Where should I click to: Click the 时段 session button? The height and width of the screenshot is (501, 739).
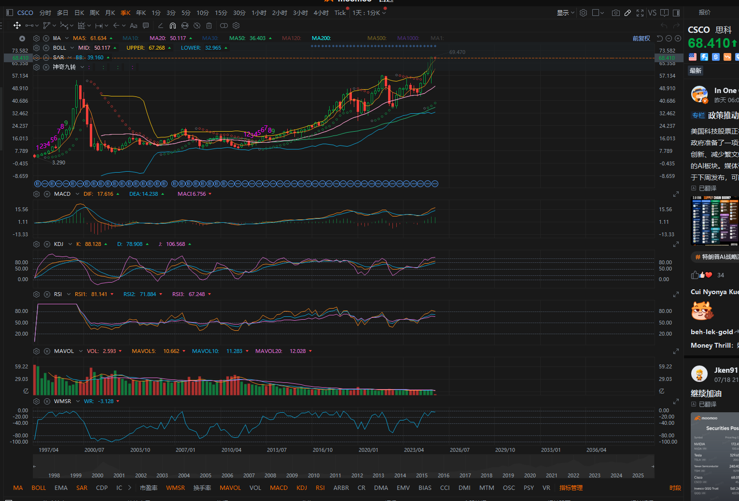675,488
